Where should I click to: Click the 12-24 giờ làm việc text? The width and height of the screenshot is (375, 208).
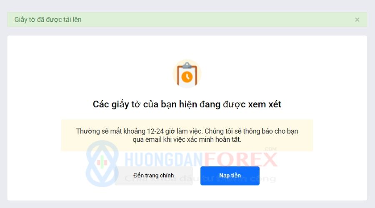[175, 131]
